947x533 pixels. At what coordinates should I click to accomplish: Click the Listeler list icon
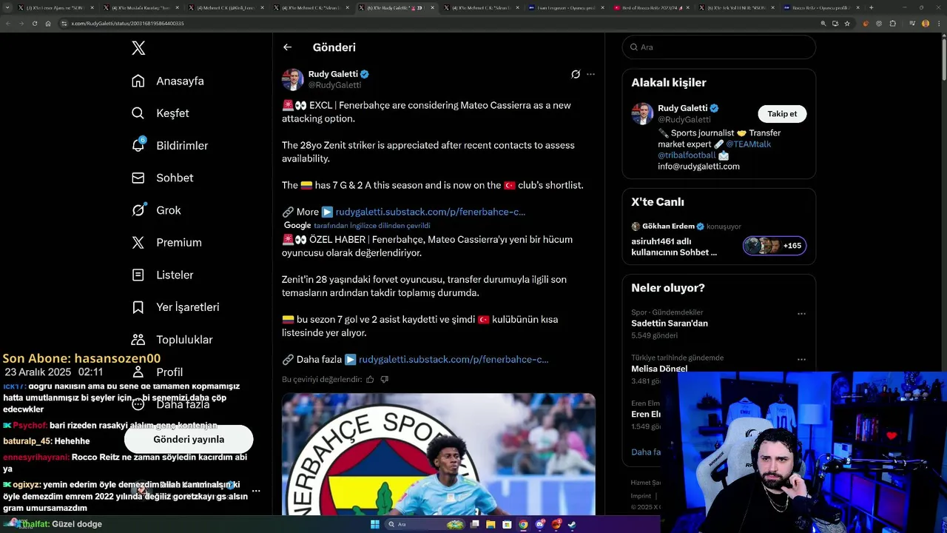pyautogui.click(x=138, y=275)
